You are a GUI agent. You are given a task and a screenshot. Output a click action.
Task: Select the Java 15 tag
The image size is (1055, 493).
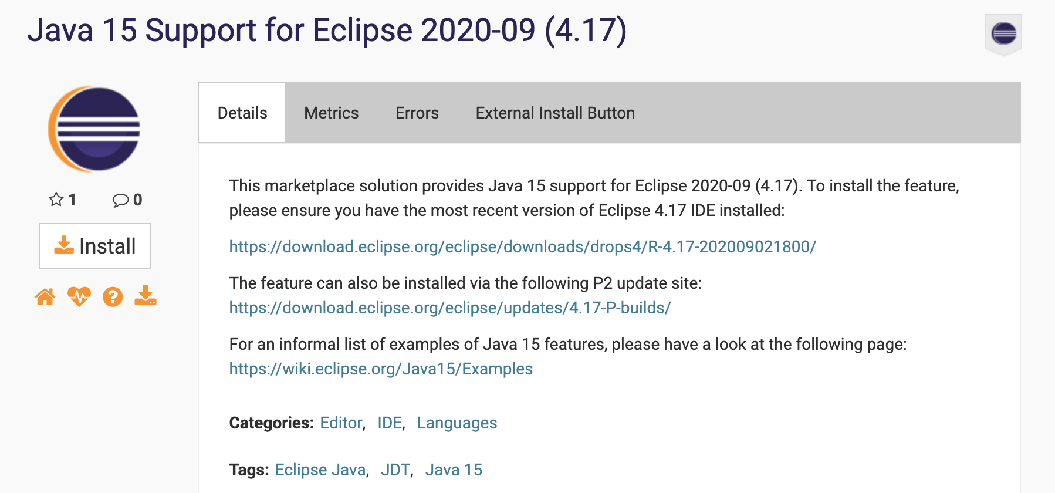click(454, 470)
